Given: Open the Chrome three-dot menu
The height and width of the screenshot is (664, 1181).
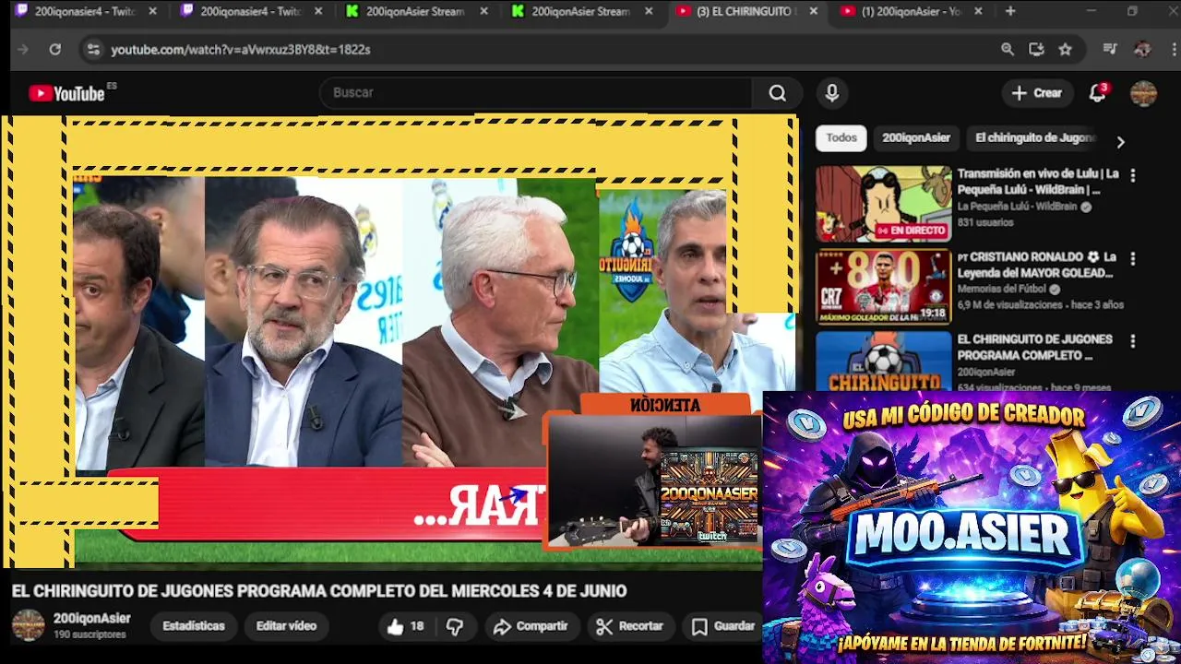Looking at the screenshot, I should 1172,50.
